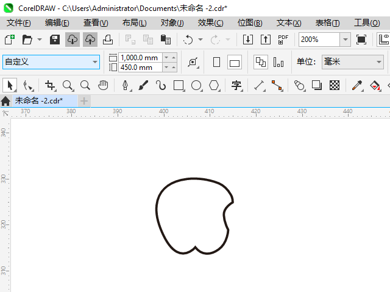390x292 pixels.
Task: Click the Save disk icon
Action: (54, 40)
